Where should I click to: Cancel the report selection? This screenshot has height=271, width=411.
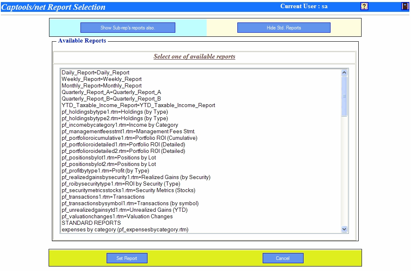coord(283,258)
